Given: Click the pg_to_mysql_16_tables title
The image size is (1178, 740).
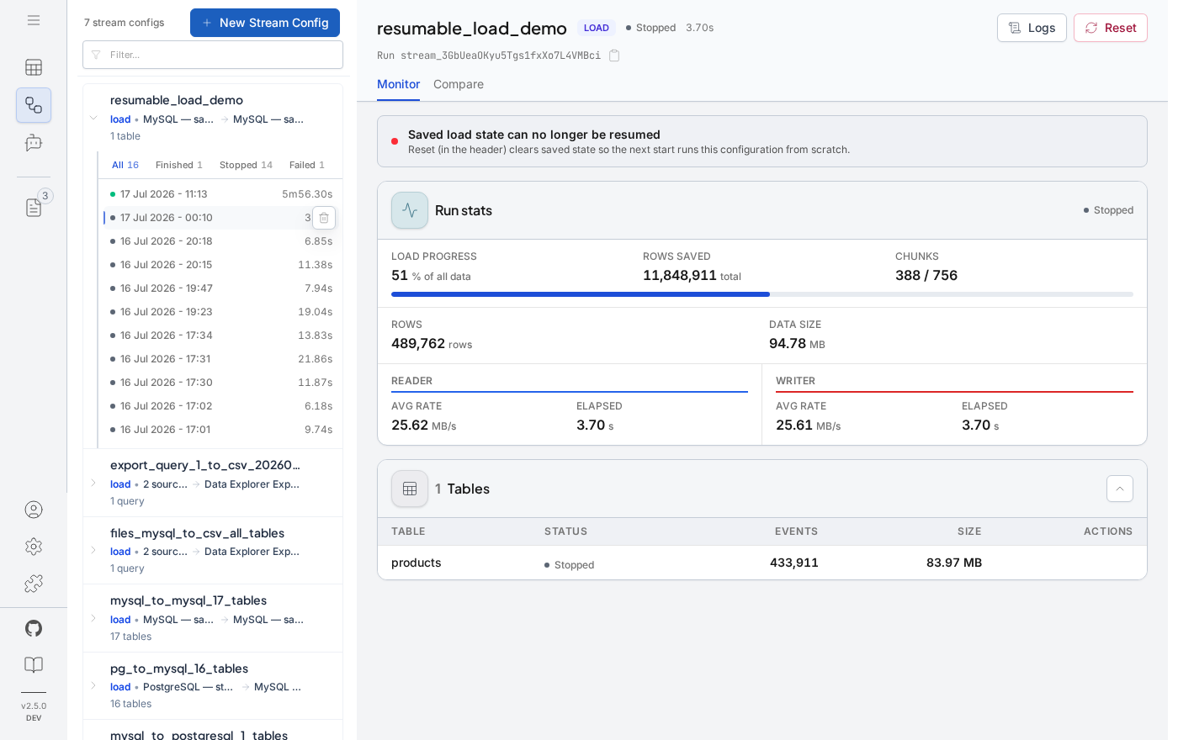Looking at the screenshot, I should coord(179,669).
